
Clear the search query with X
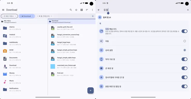pyautogui.click(x=188, y=10)
